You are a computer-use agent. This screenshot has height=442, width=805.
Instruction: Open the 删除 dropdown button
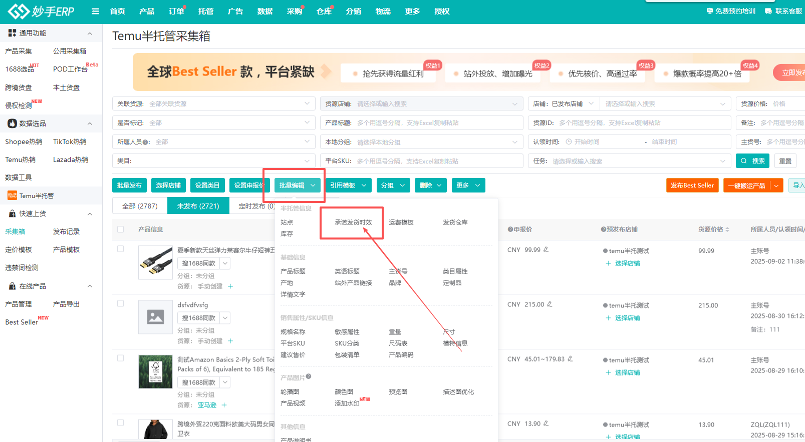431,185
